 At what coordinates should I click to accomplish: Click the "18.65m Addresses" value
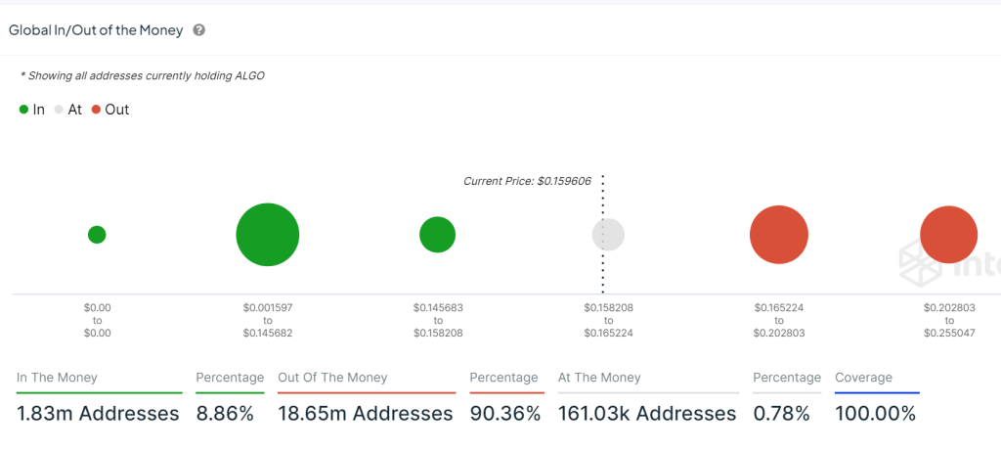[366, 414]
